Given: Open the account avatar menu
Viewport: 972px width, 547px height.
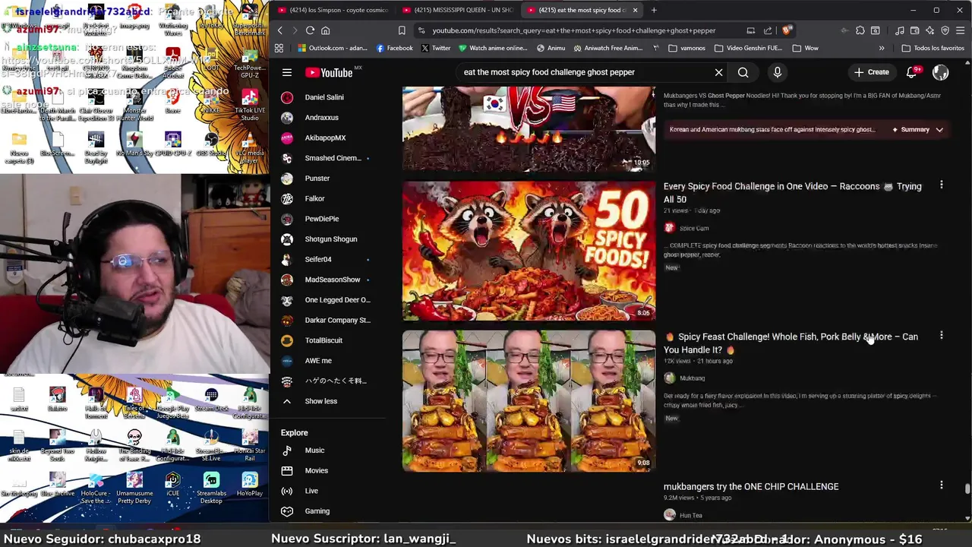Looking at the screenshot, I should [940, 72].
